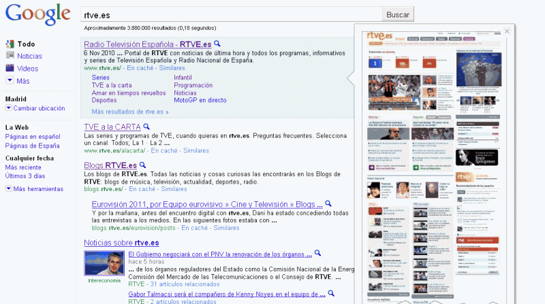545x304 pixels.
Task: Click preview magnifier next to TVE a la CARTA
Action: (146, 126)
